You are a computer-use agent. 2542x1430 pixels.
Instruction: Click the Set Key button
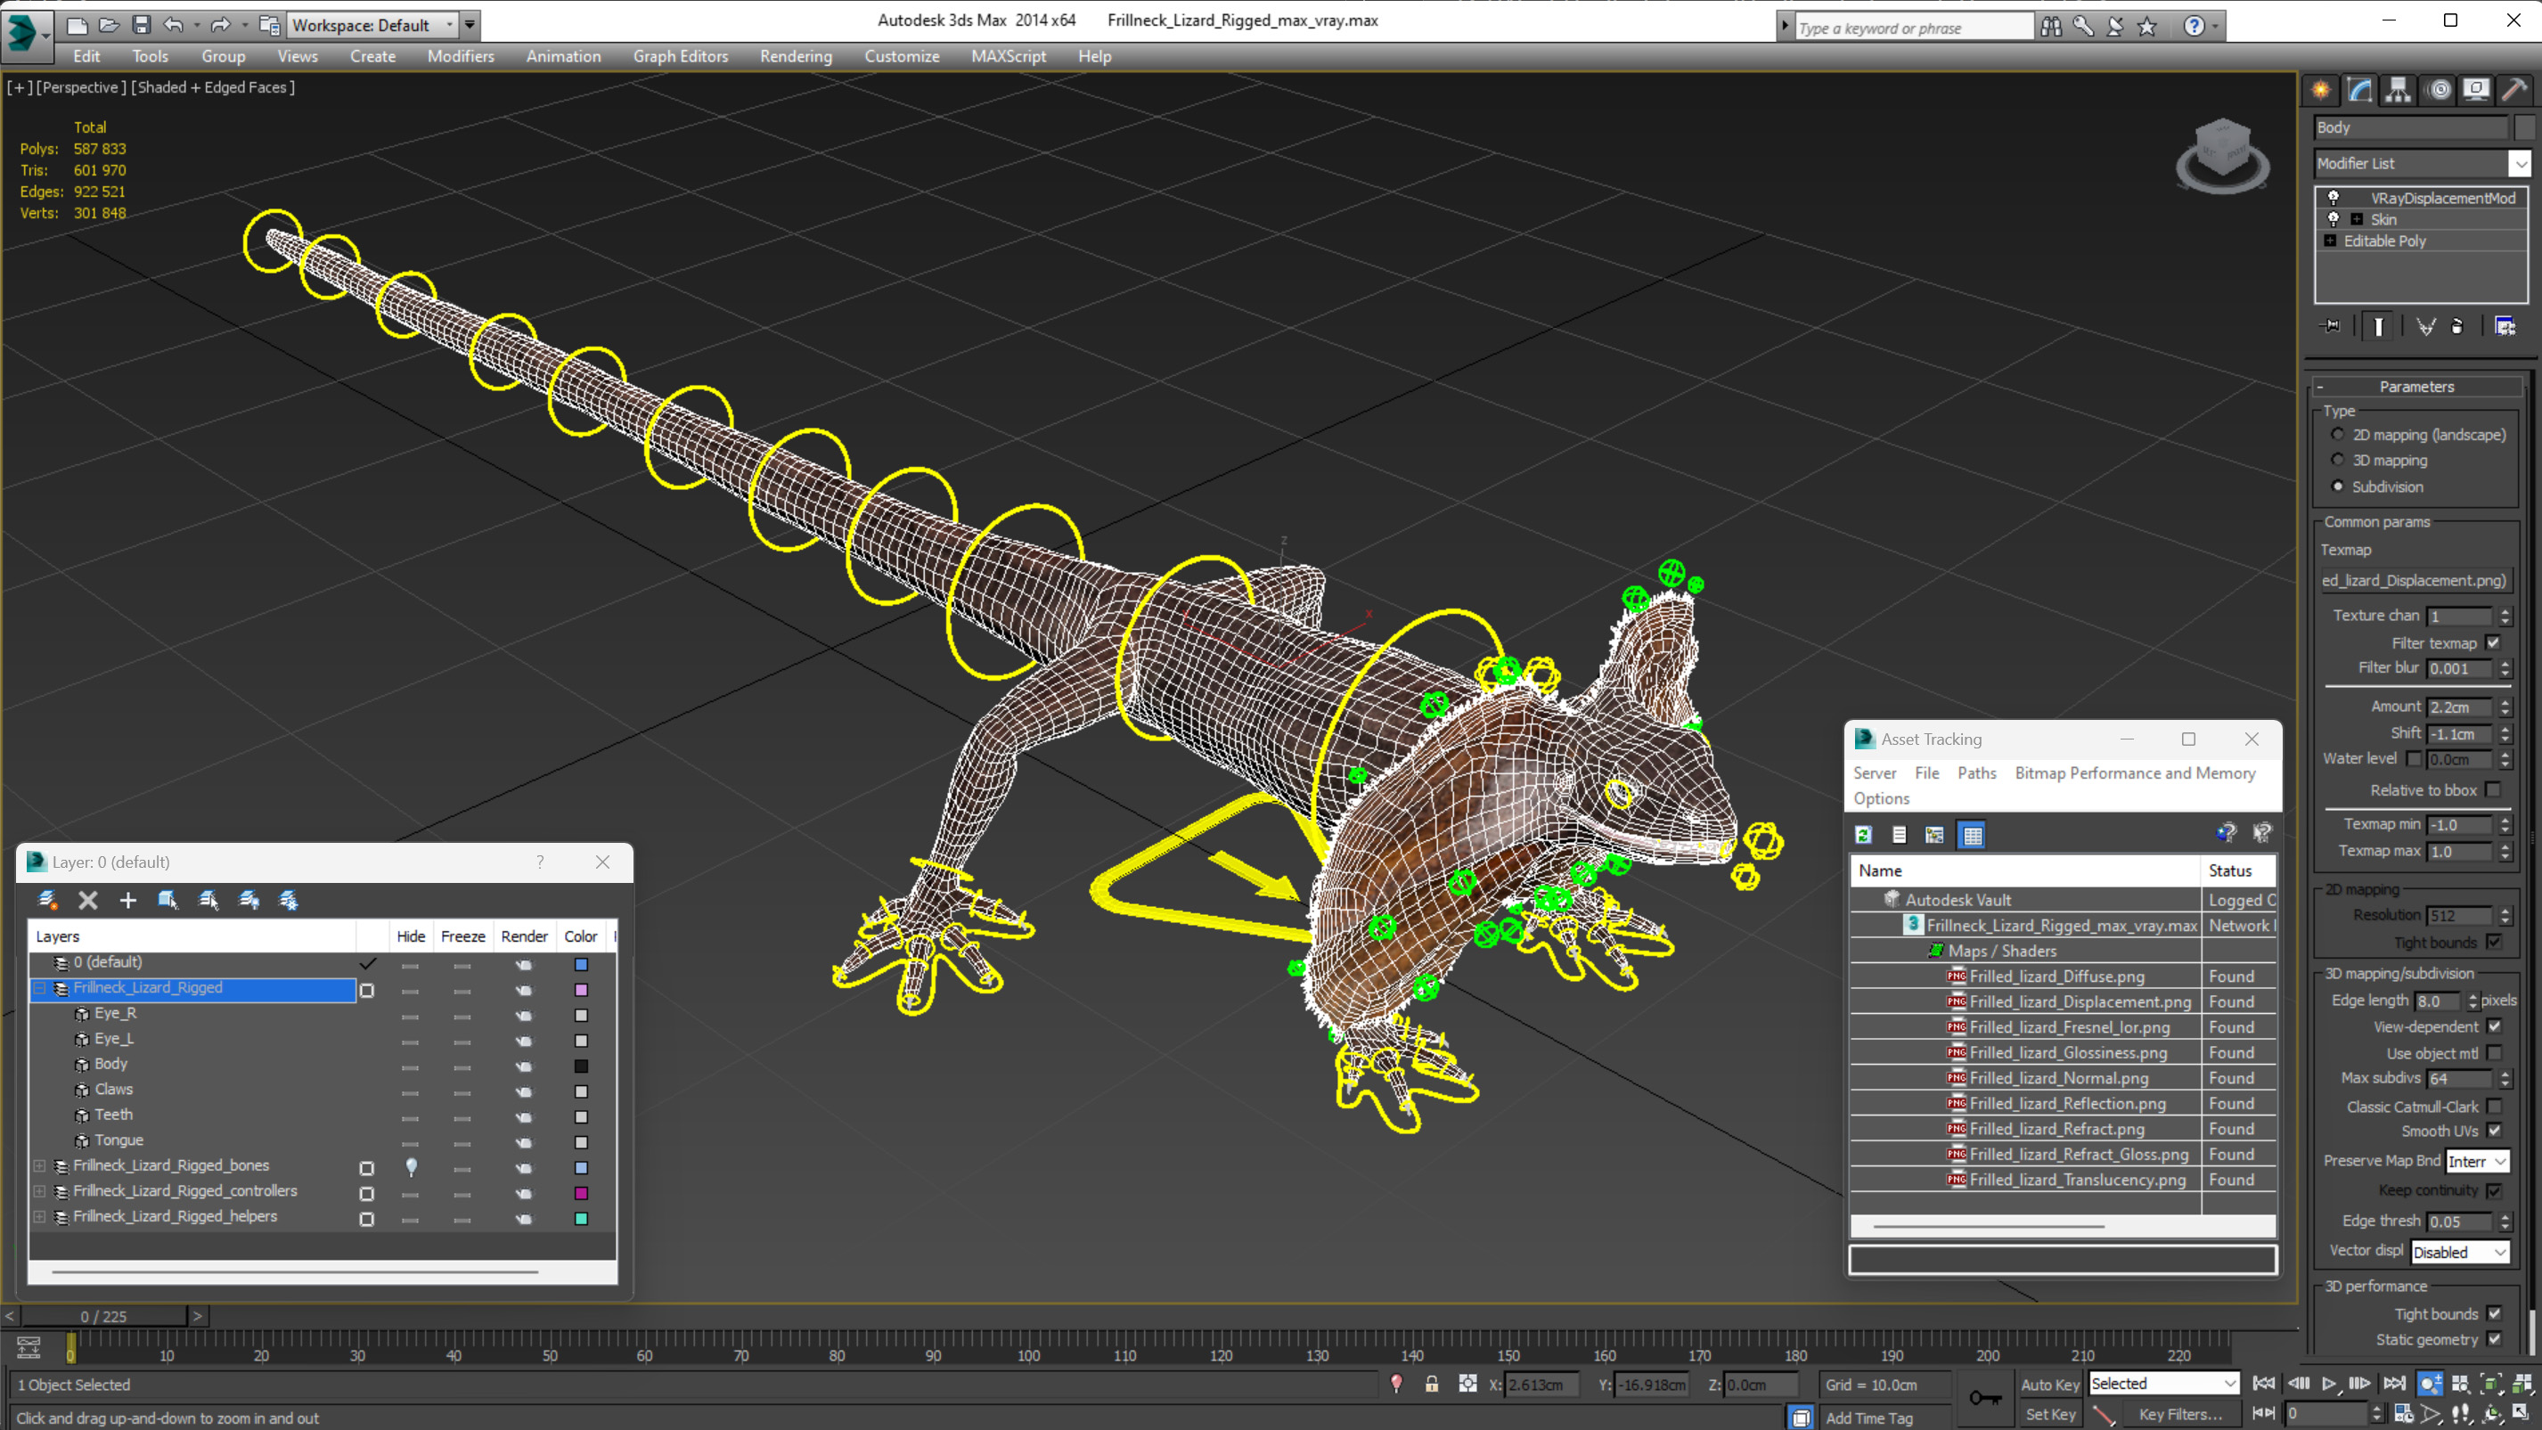(2049, 1414)
